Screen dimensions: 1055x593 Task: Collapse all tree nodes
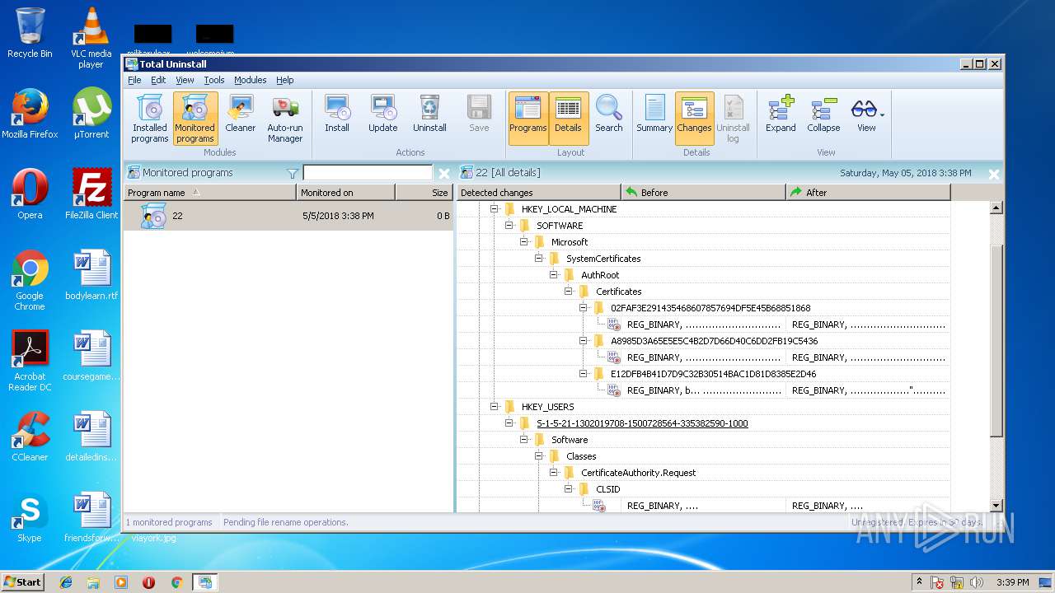click(823, 114)
